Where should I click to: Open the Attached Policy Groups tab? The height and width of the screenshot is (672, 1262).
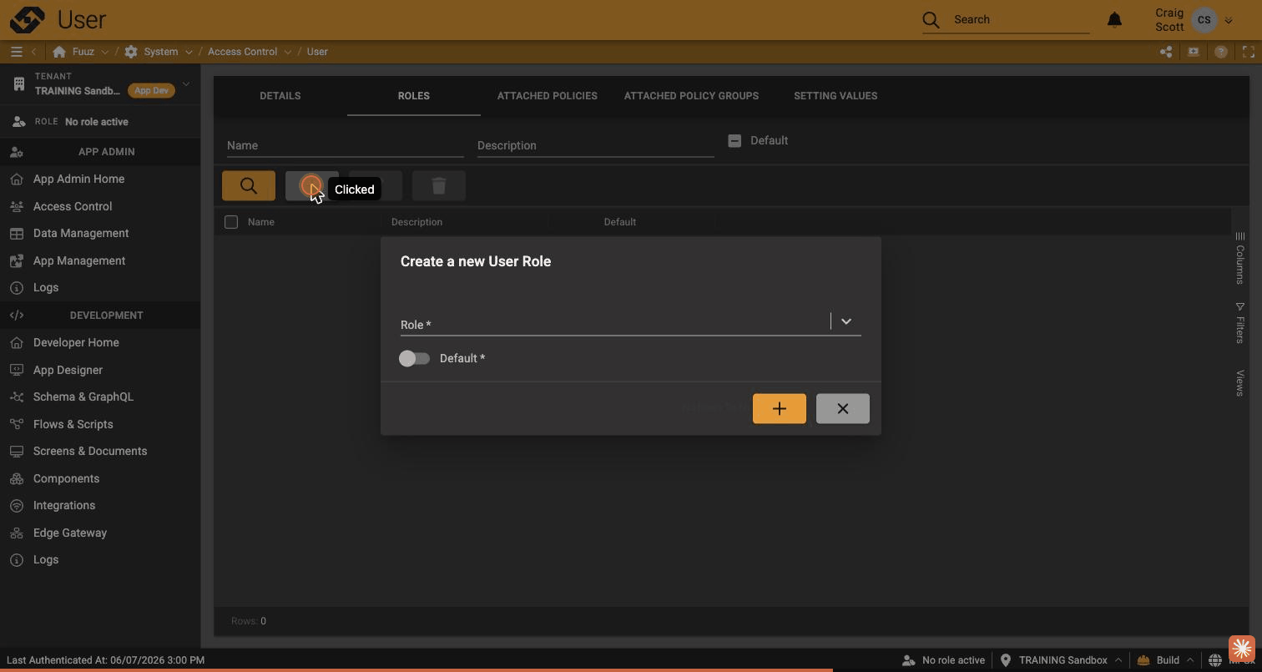coord(691,96)
